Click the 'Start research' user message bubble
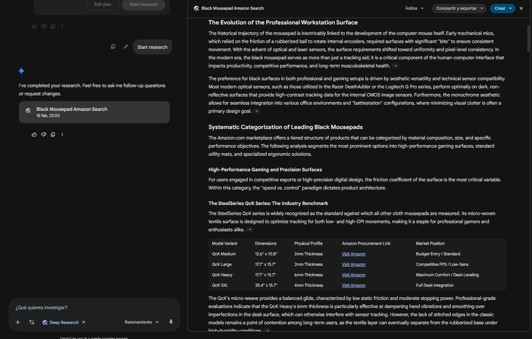Viewport: 532px width, 339px height. (152, 47)
